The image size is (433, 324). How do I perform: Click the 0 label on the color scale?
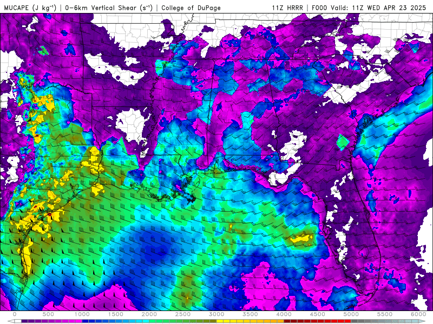pyautogui.click(x=15, y=314)
